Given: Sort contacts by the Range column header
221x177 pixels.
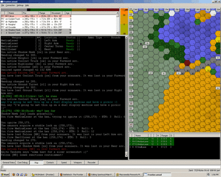Looking at the screenshot, I should pos(45,13).
